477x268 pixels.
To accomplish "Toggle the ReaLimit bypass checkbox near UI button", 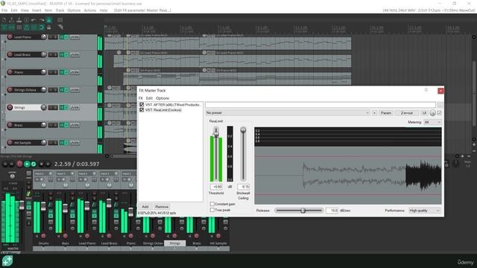I will point(439,113).
